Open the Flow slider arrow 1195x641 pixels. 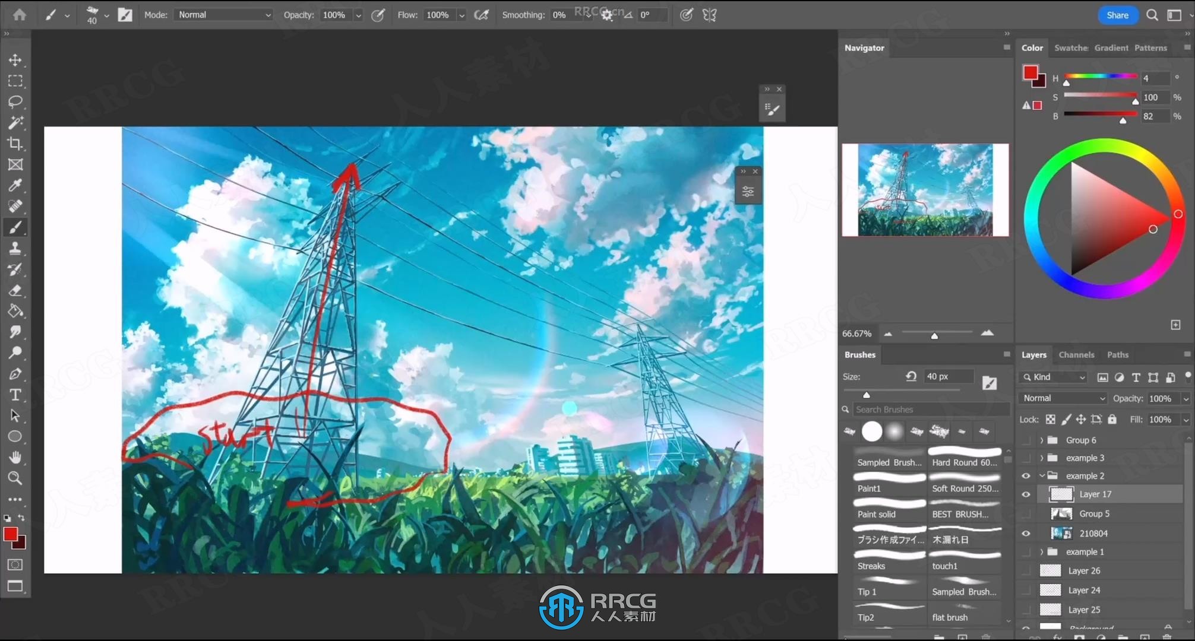click(x=461, y=15)
